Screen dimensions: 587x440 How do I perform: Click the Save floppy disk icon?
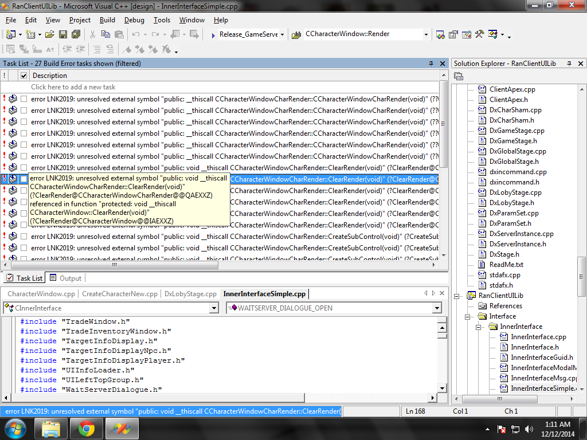click(62, 34)
